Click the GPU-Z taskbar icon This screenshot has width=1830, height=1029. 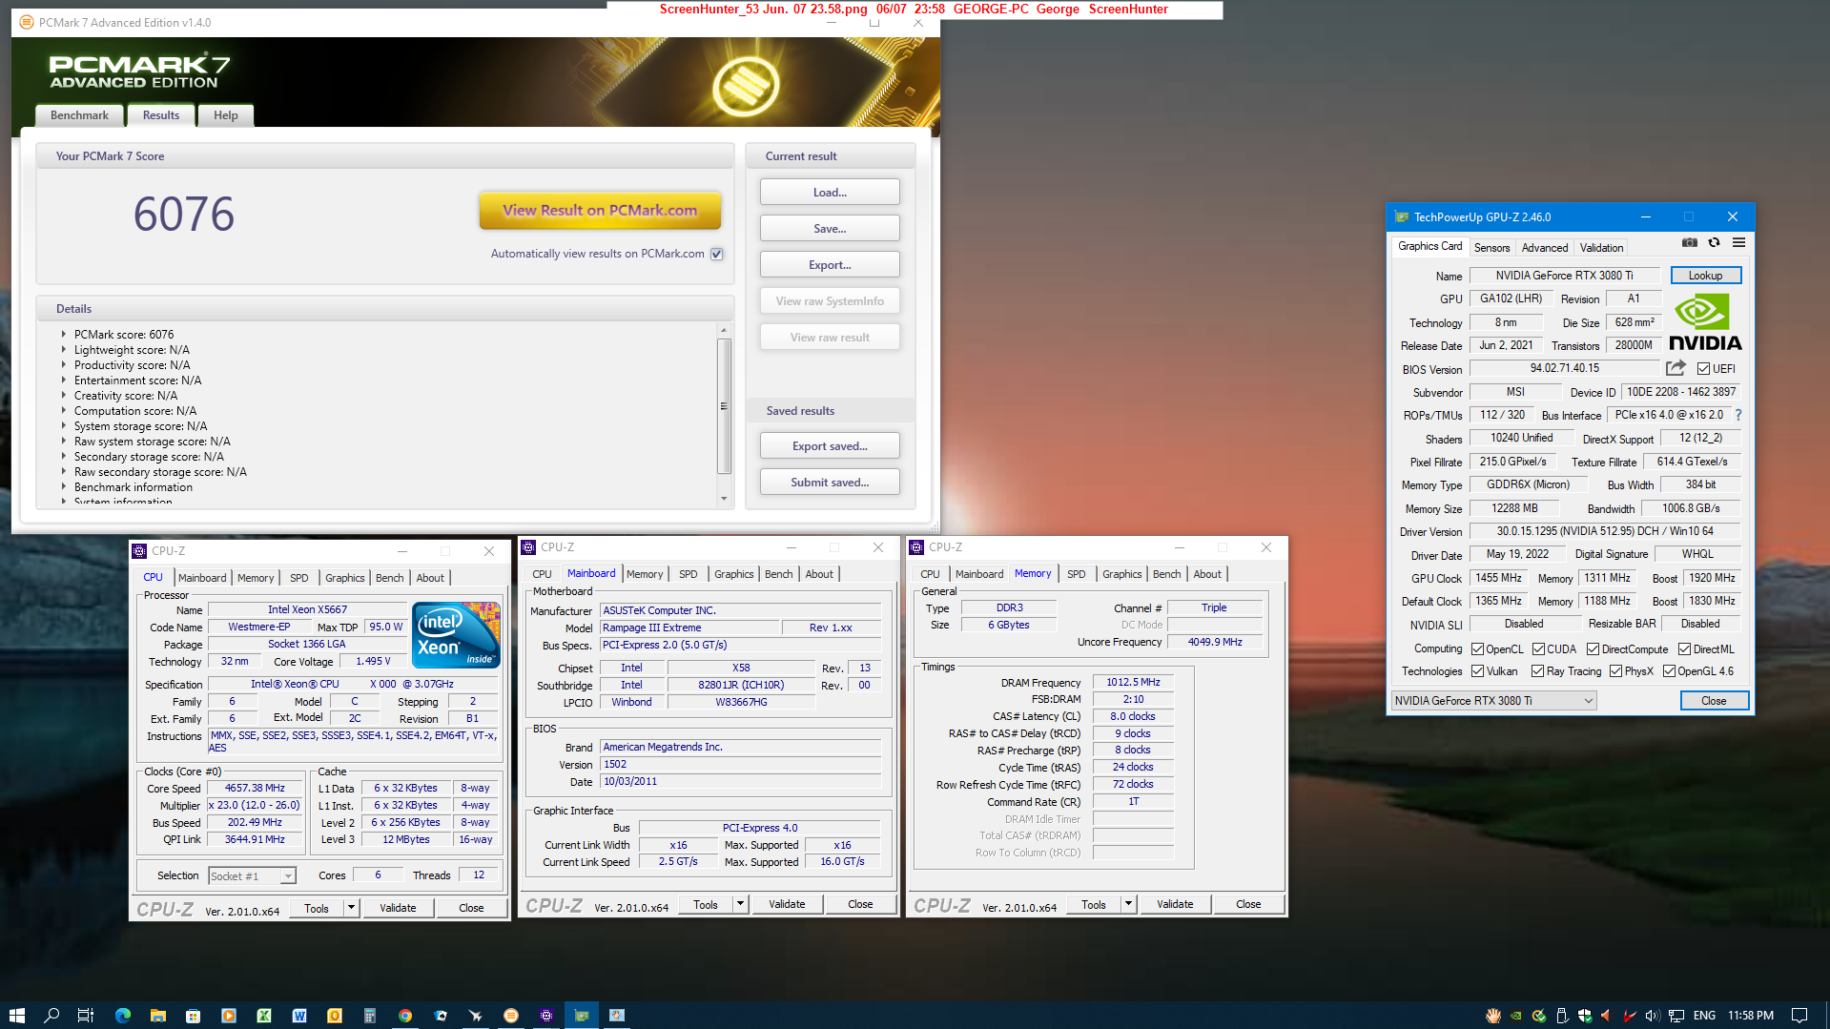coord(582,1016)
